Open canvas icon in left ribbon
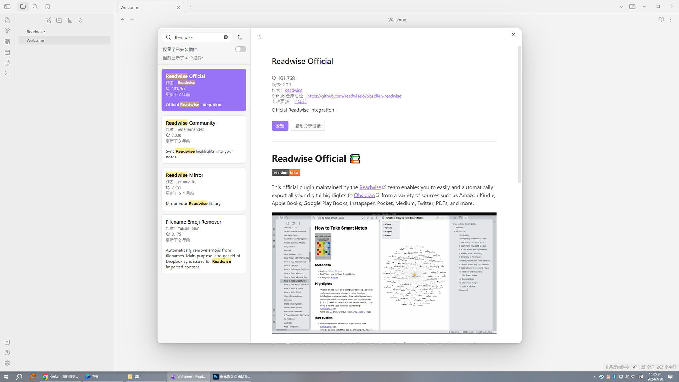679x382 pixels. coord(7,41)
